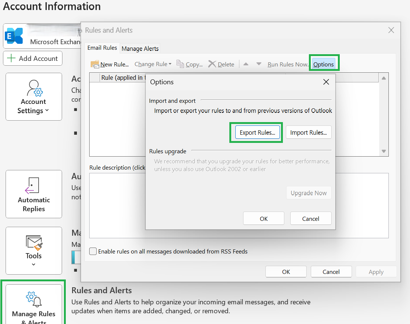
Task: Close the Options dialog
Action: 326,82
